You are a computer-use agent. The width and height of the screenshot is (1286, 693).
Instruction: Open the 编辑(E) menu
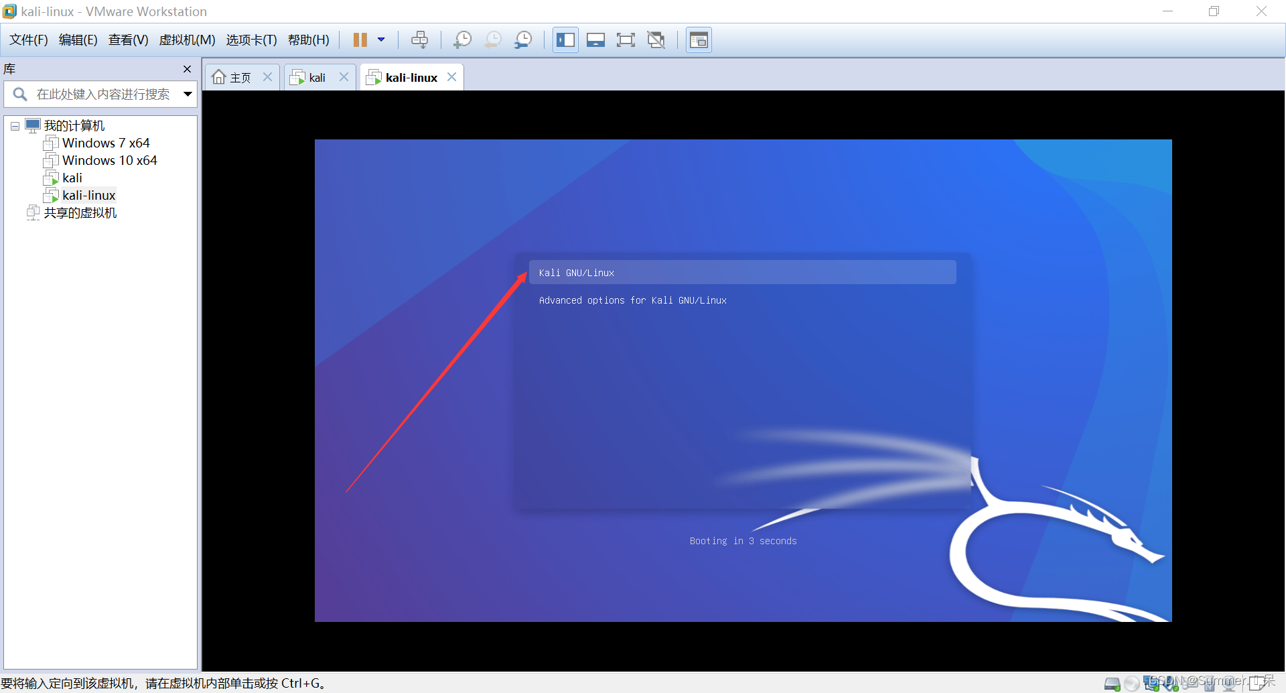pyautogui.click(x=78, y=40)
